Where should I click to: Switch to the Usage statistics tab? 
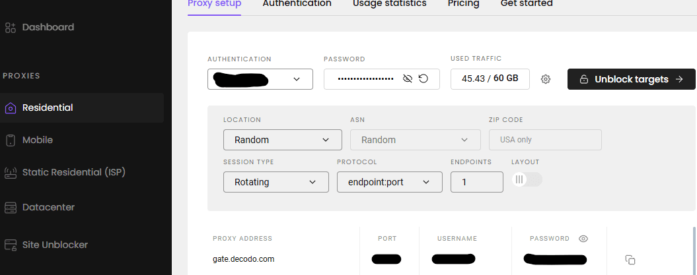[x=389, y=4]
